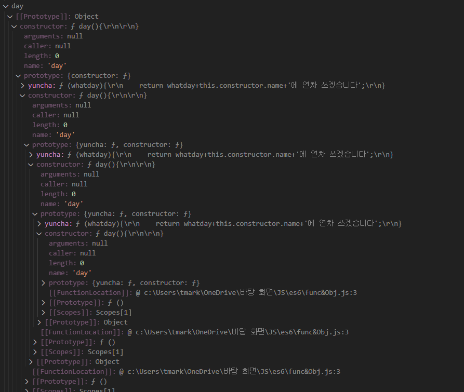
Task: Open the topmost [[FunctionLocation]] func&Obj.js:3 link
Action: [x=246, y=293]
